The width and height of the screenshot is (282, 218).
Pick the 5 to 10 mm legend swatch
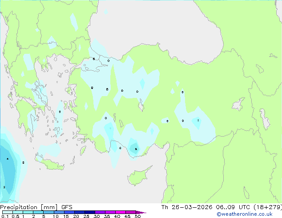48,212
